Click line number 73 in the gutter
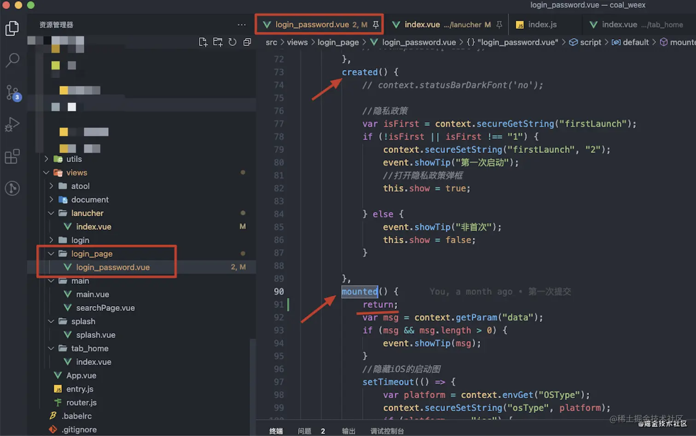This screenshot has width=696, height=436. click(x=279, y=72)
